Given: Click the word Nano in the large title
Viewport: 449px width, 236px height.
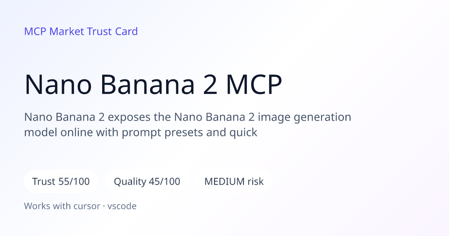Looking at the screenshot, I should pyautogui.click(x=58, y=85).
